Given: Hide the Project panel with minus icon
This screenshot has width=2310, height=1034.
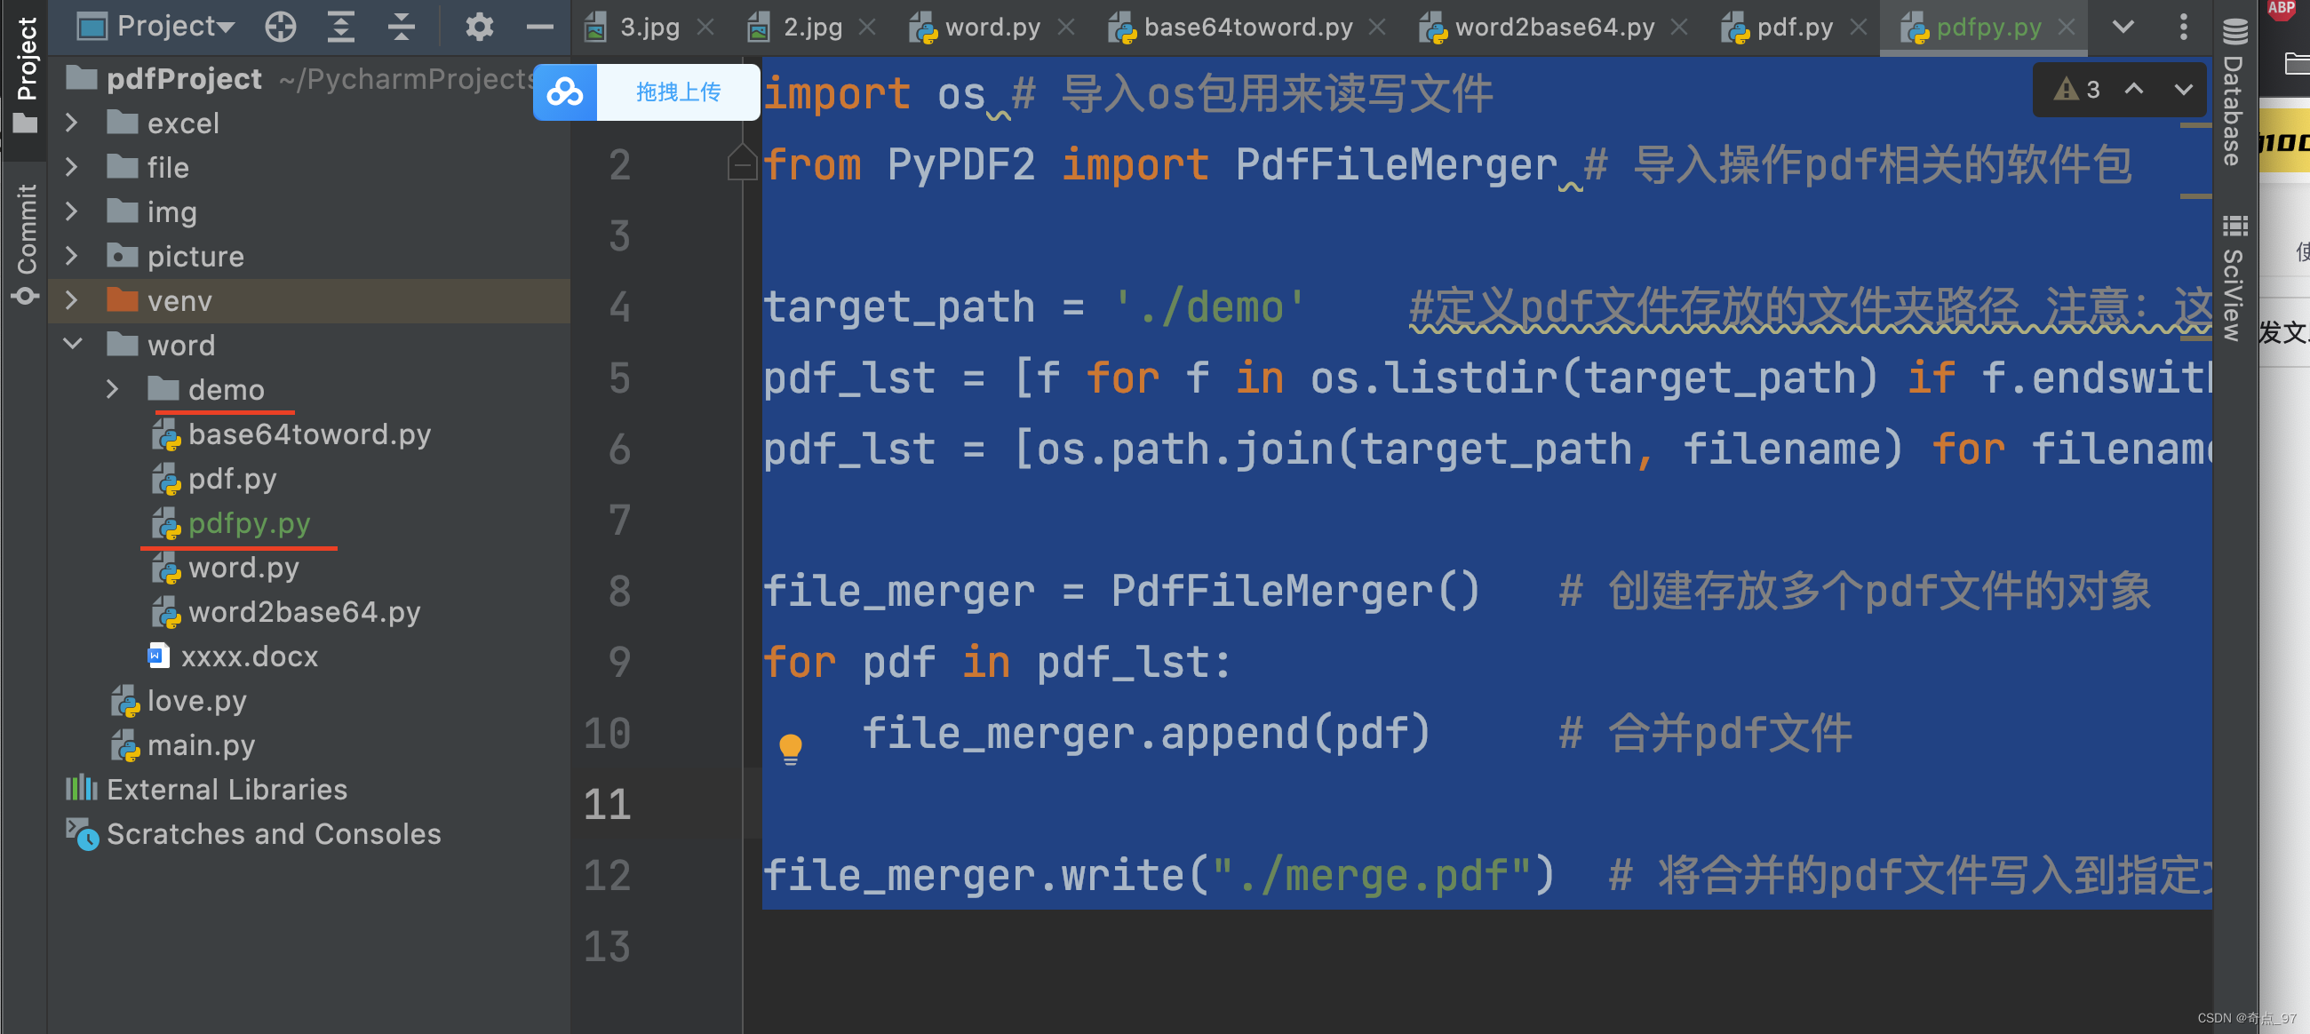Looking at the screenshot, I should 539,27.
